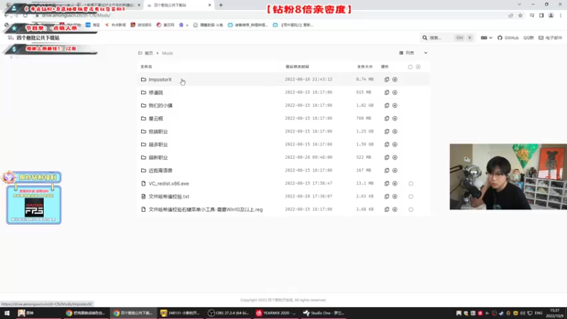
Task: Expand the list view layout dropdown
Action: (413, 52)
